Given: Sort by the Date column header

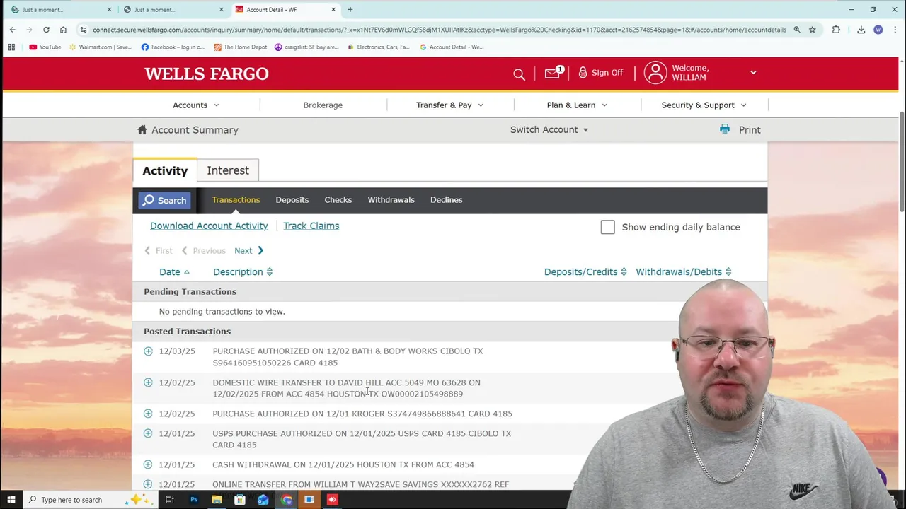Looking at the screenshot, I should point(174,272).
